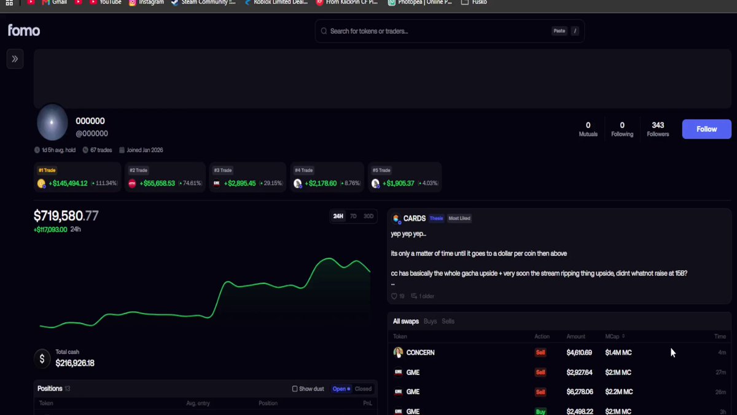Sort swaps by MCap column

click(615, 336)
